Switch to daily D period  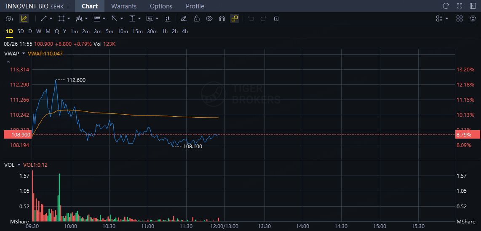30,31
